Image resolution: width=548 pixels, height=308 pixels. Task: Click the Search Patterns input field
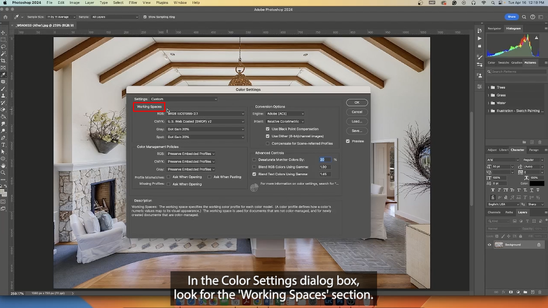coord(518,72)
